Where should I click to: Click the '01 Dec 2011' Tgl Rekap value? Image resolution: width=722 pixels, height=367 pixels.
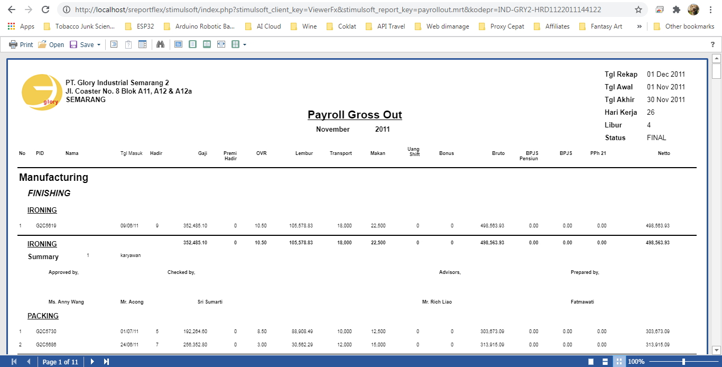click(x=666, y=74)
